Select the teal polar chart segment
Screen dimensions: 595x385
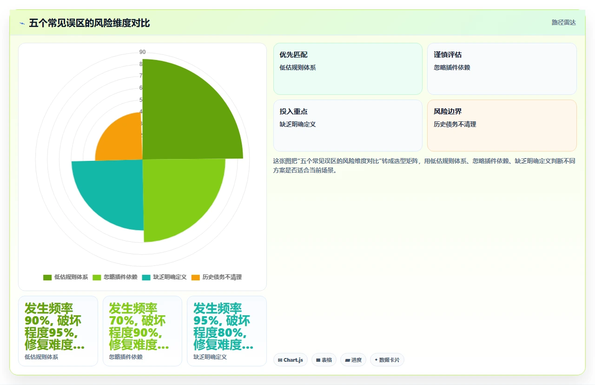(112, 191)
